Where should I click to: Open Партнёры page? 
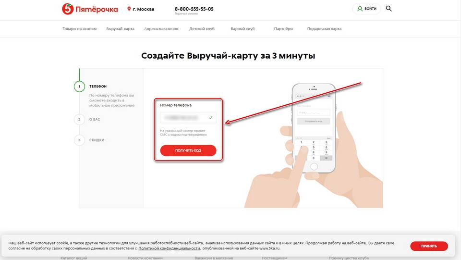[x=283, y=29]
